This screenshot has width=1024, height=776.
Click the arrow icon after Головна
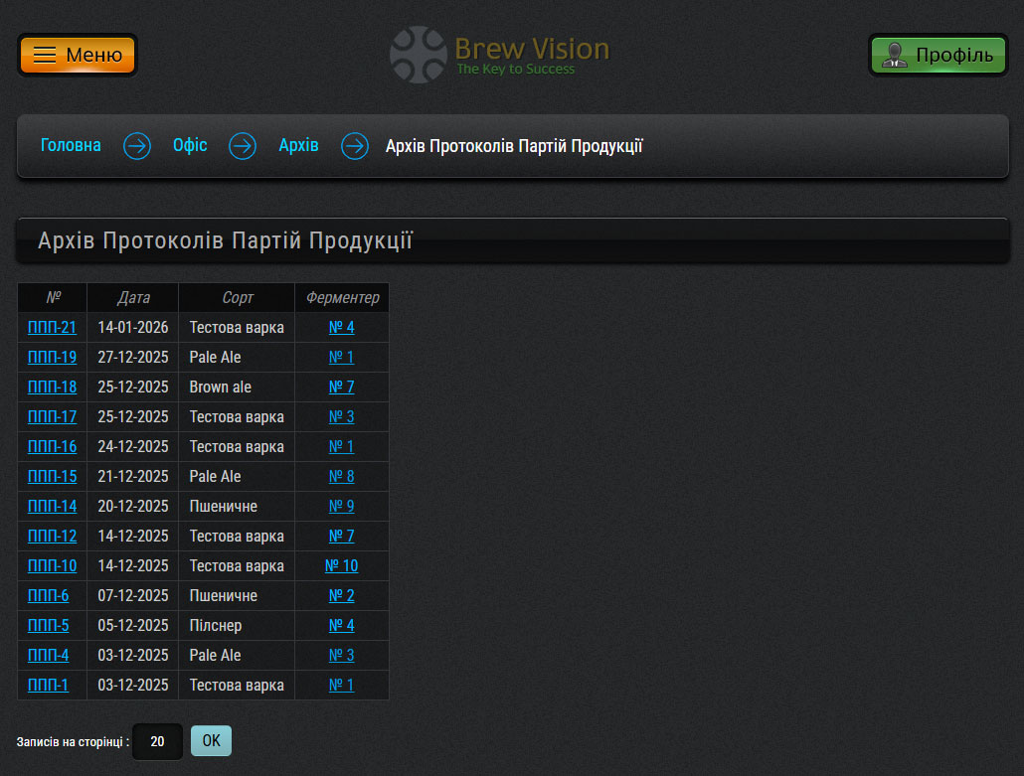click(x=137, y=146)
